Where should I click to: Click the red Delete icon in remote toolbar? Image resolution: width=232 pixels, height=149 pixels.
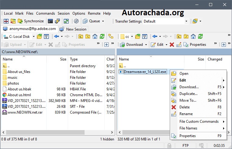pos(172,45)
